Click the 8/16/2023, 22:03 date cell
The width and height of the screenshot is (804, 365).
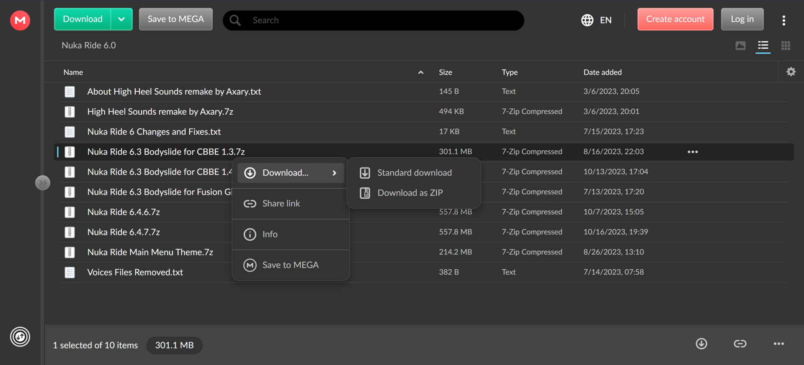point(613,152)
